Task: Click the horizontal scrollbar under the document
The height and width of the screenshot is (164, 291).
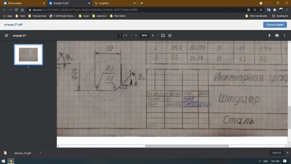Action: click(x=187, y=146)
